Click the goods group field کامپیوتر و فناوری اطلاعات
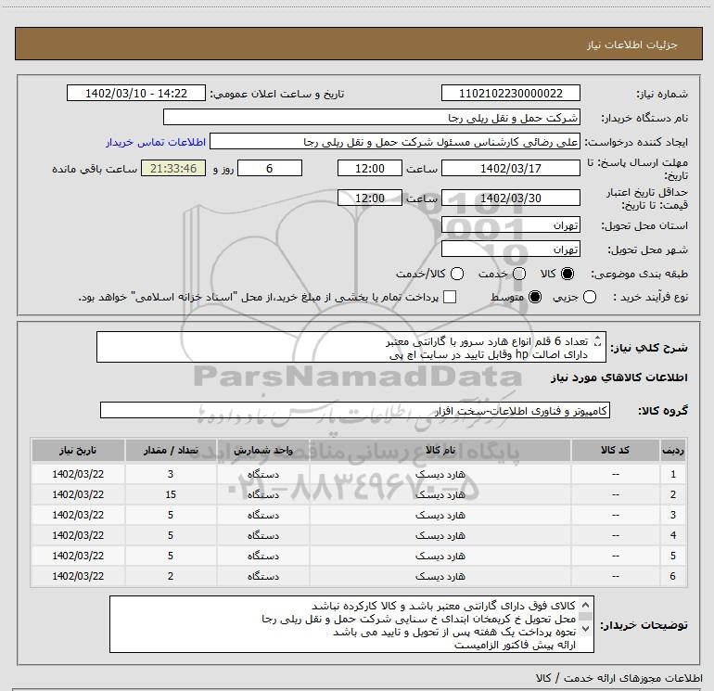This screenshot has height=691, width=714. coord(355,410)
